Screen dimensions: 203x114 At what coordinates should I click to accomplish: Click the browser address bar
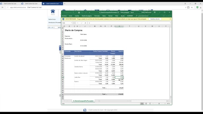(x=96, y=7)
